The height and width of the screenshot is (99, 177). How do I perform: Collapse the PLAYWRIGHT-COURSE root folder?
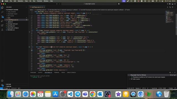[12, 10]
